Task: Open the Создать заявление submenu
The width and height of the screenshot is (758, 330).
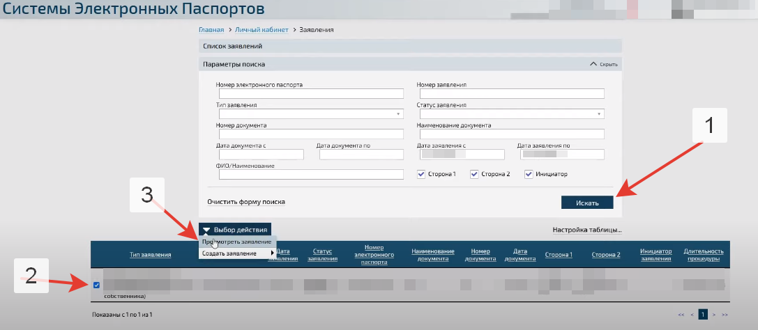Action: (x=237, y=253)
